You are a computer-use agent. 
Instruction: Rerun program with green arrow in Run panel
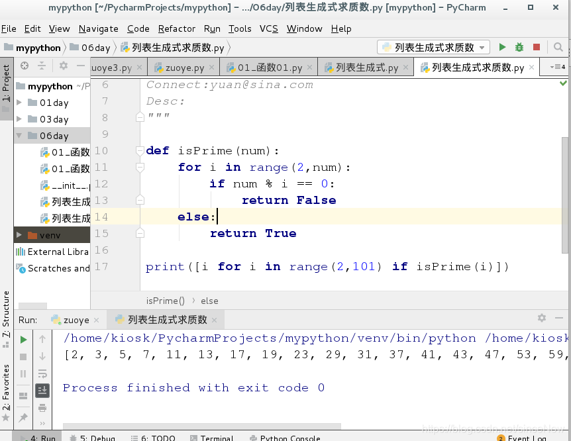coord(23,340)
